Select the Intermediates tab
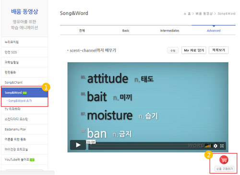 tap(169, 31)
